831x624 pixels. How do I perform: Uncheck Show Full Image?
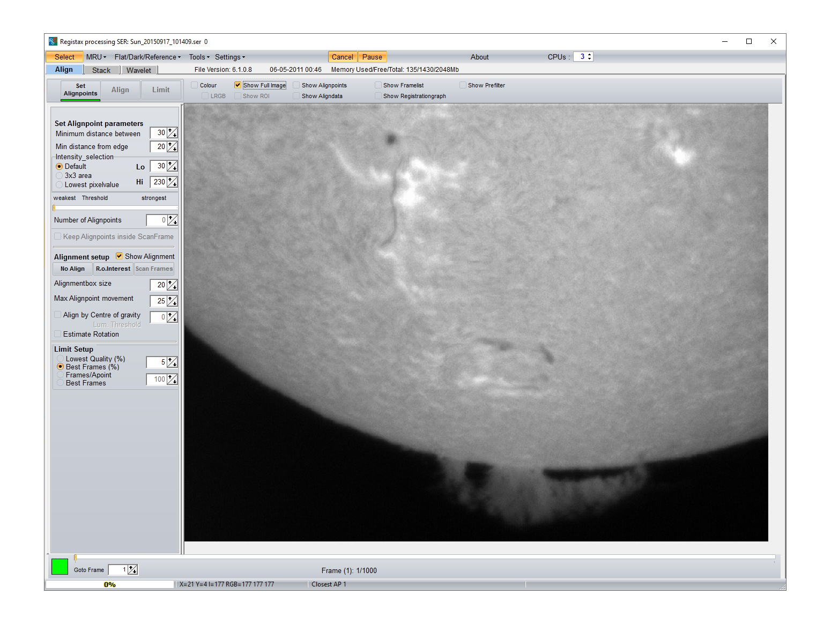(x=238, y=85)
